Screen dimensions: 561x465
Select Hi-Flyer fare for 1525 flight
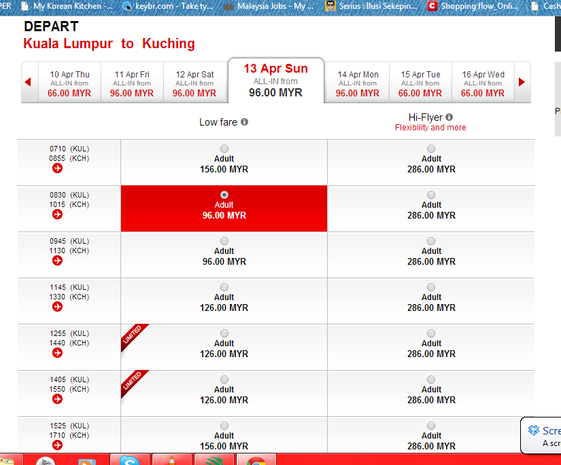(431, 426)
